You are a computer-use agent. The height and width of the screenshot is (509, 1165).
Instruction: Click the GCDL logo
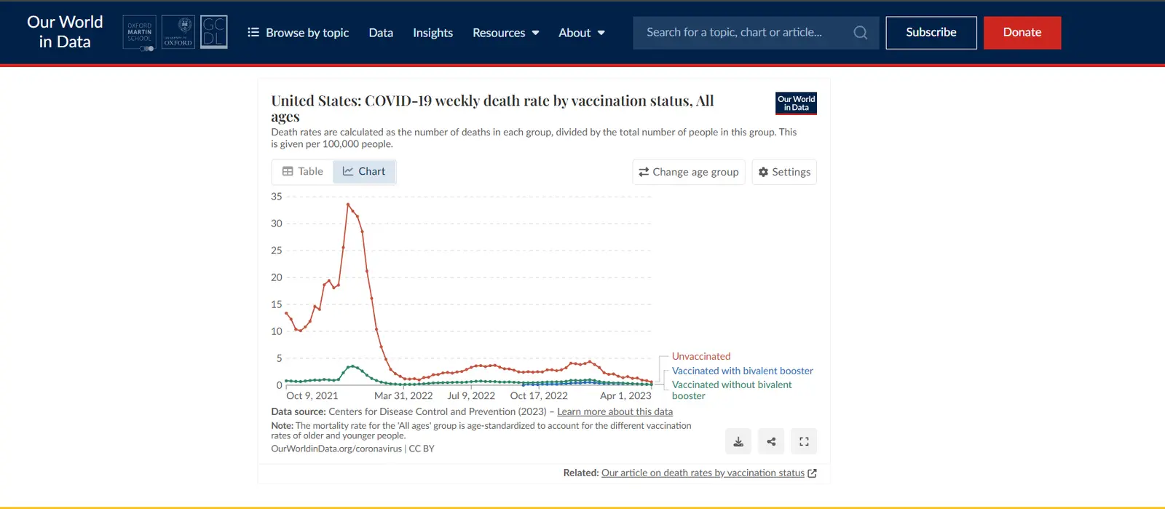[214, 33]
